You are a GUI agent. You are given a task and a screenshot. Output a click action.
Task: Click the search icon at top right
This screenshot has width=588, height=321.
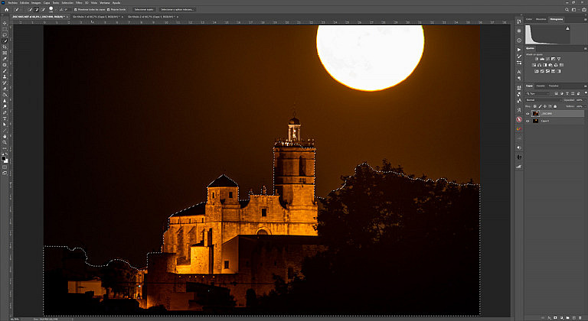tap(566, 9)
